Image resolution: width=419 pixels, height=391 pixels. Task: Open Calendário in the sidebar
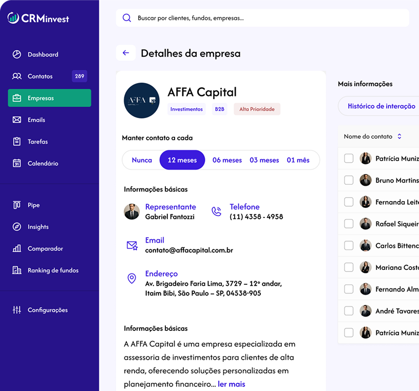coord(43,164)
